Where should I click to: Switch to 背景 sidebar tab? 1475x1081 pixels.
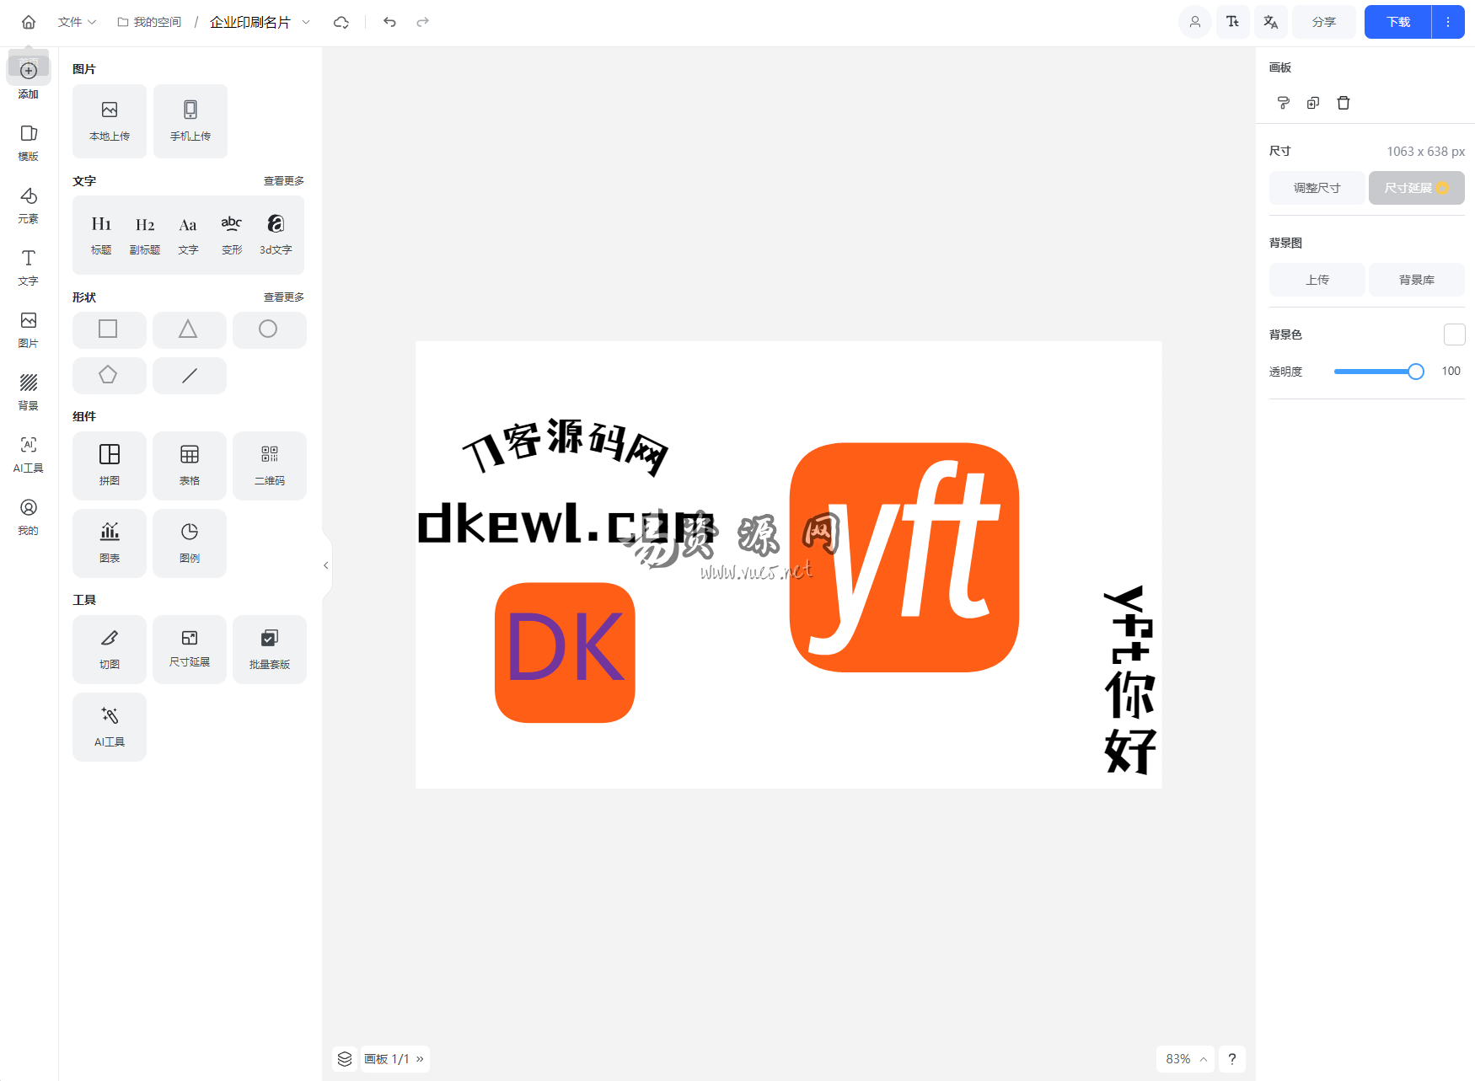point(29,391)
